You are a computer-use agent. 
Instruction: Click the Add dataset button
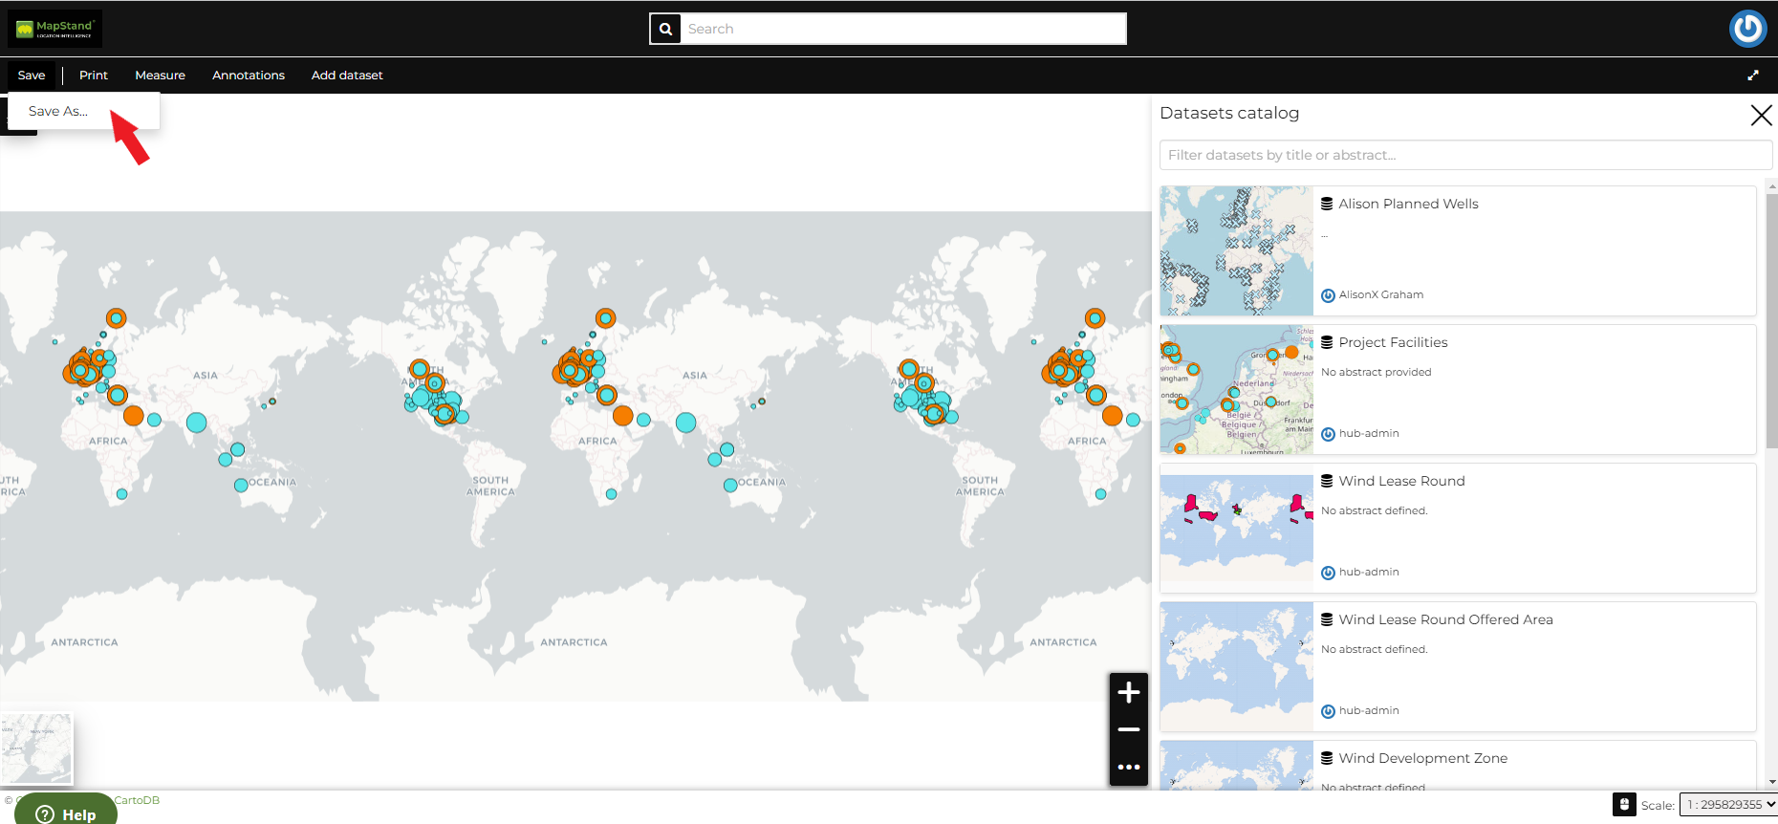(x=347, y=76)
